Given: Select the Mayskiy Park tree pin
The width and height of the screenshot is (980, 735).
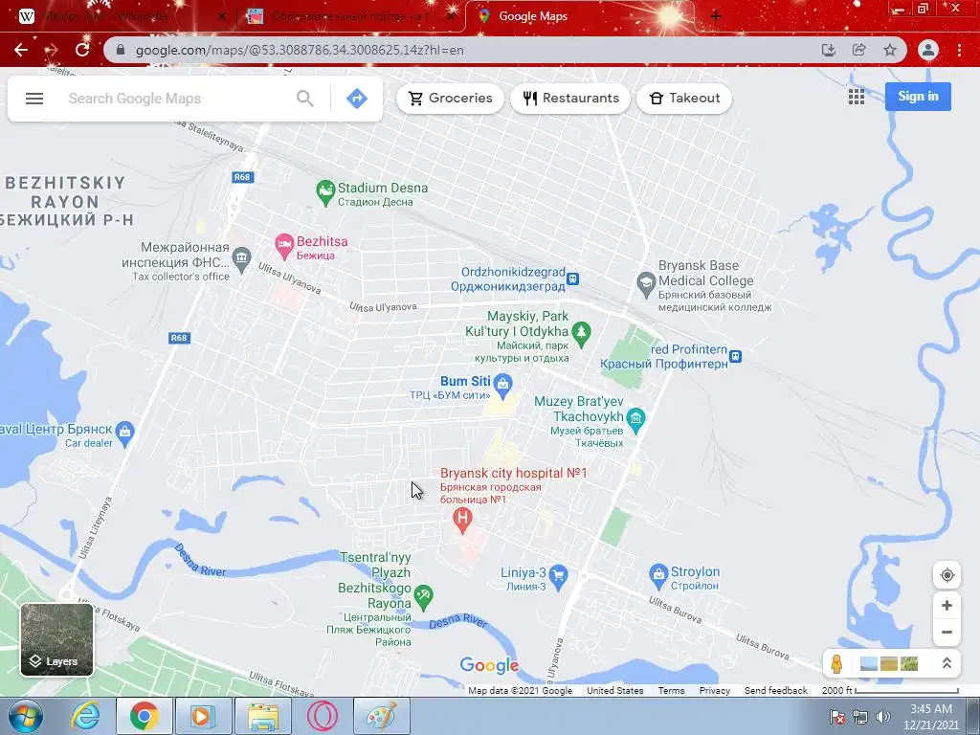Looking at the screenshot, I should 581,334.
